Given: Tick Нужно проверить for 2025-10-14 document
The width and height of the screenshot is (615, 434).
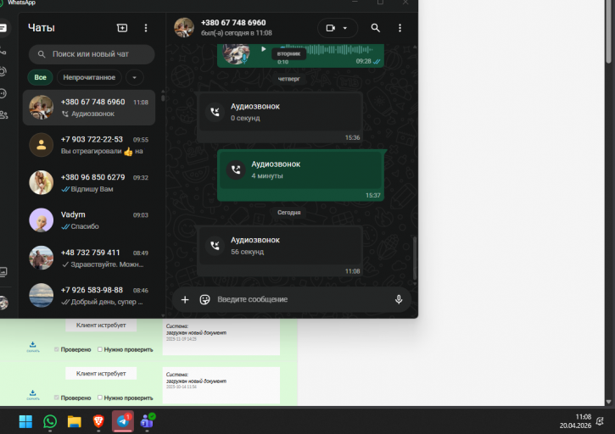Looking at the screenshot, I should (x=100, y=398).
